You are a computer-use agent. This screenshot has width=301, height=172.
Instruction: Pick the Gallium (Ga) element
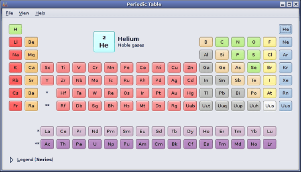coord(206,68)
